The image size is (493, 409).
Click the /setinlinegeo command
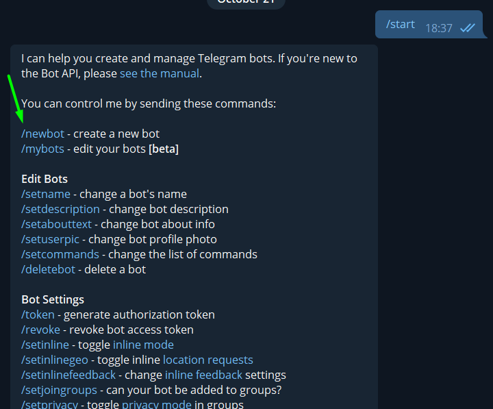click(55, 360)
